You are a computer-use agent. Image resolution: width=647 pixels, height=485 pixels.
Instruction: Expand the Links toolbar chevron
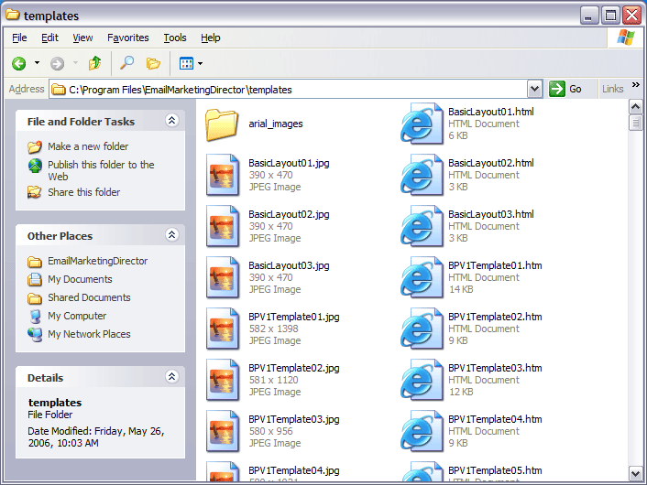click(x=635, y=85)
